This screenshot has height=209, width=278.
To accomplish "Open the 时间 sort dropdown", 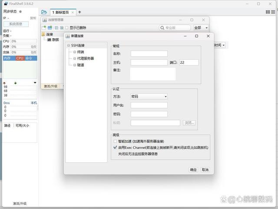I will coord(219,45).
